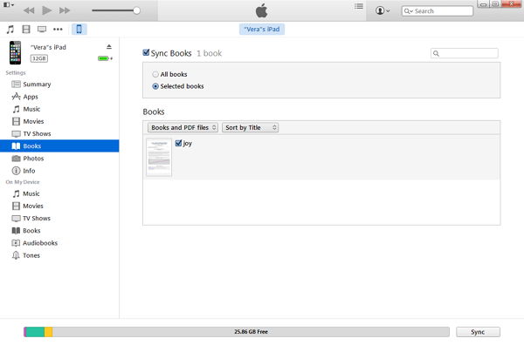Click the storage capacity bar

click(237, 332)
